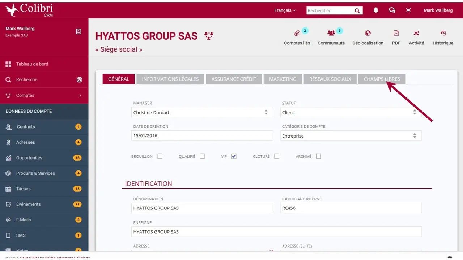Open Opportunités in the sidebar

[29, 158]
